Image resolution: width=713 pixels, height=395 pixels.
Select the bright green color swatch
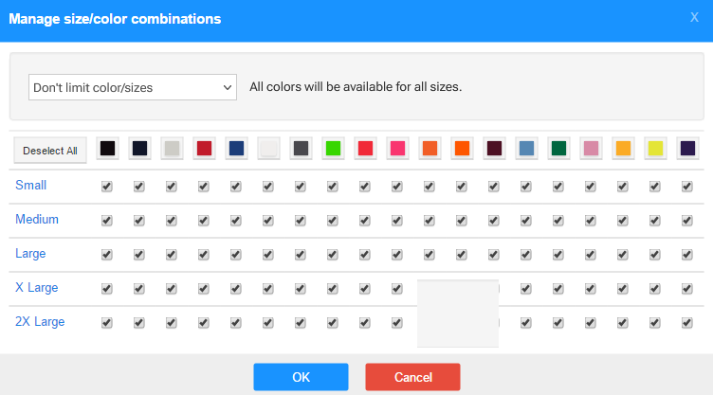click(x=334, y=148)
